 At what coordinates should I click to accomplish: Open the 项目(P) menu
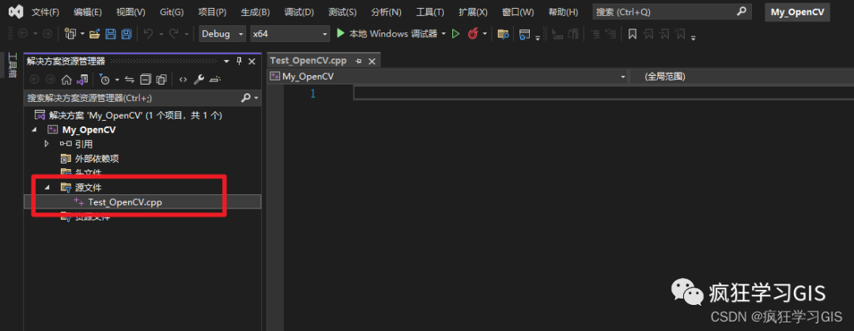[x=212, y=12]
